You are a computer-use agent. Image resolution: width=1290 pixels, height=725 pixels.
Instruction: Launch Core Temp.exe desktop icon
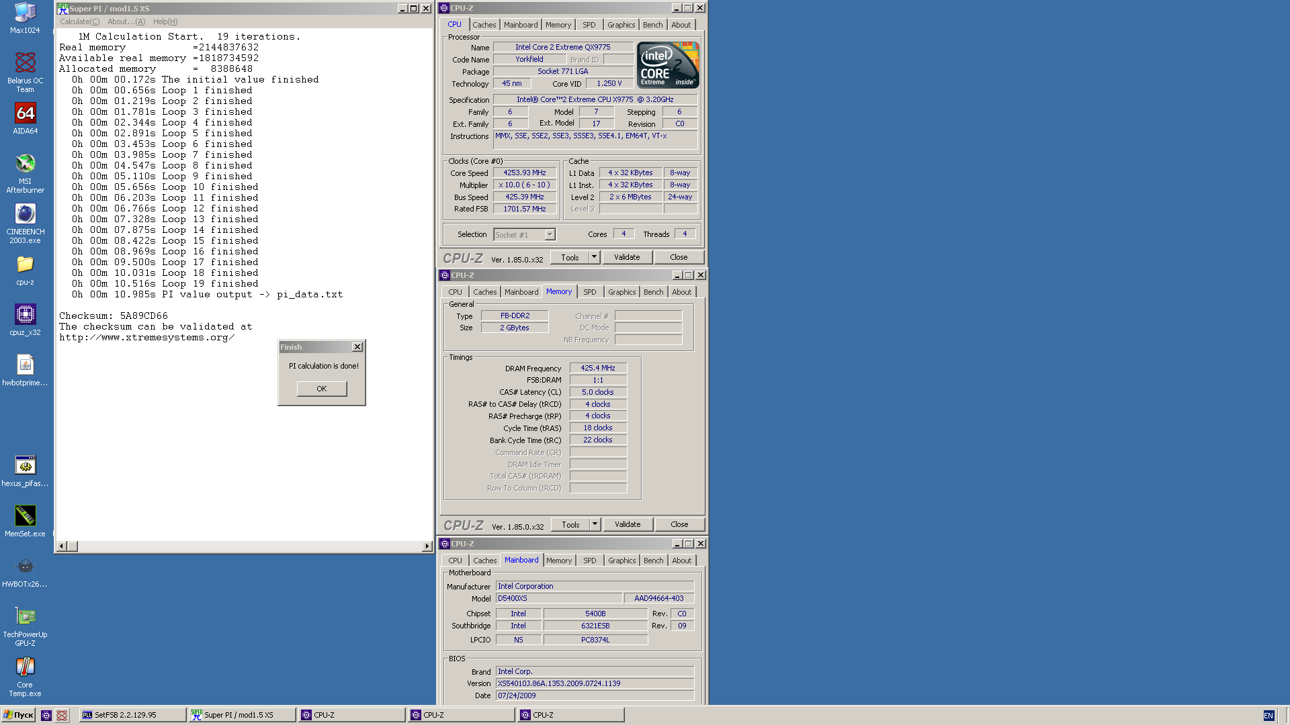coord(25,677)
